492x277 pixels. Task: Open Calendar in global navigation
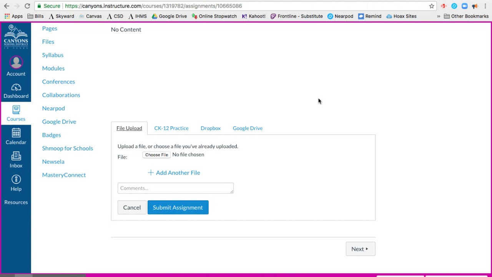[x=16, y=137]
